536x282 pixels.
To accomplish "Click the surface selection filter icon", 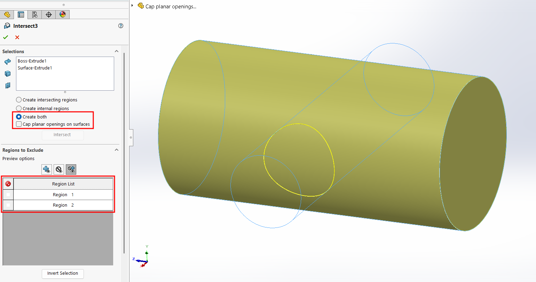I will click(8, 62).
